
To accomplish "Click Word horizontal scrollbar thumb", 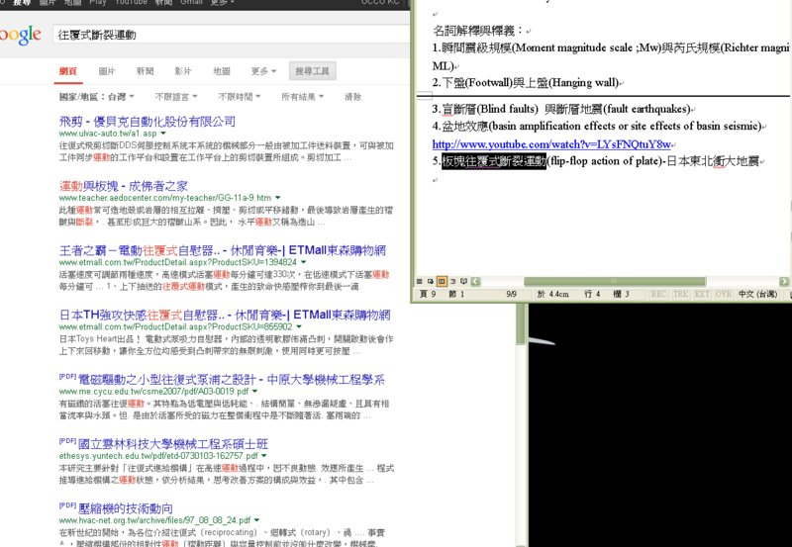I will click(615, 282).
